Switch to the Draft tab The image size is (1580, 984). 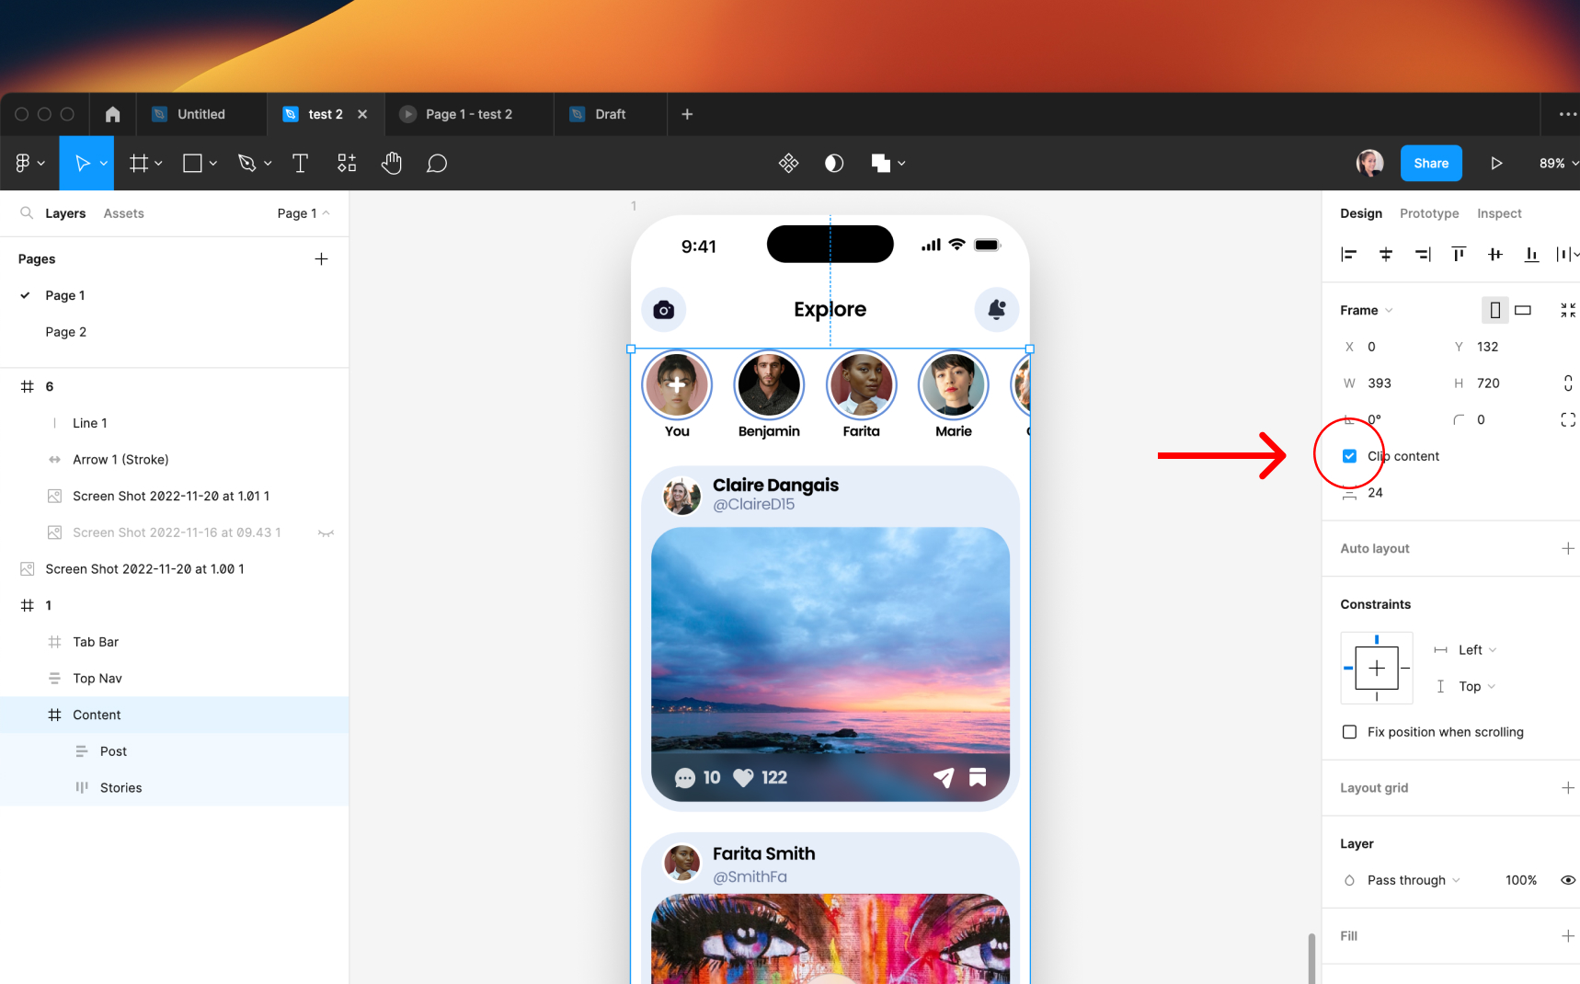(611, 114)
